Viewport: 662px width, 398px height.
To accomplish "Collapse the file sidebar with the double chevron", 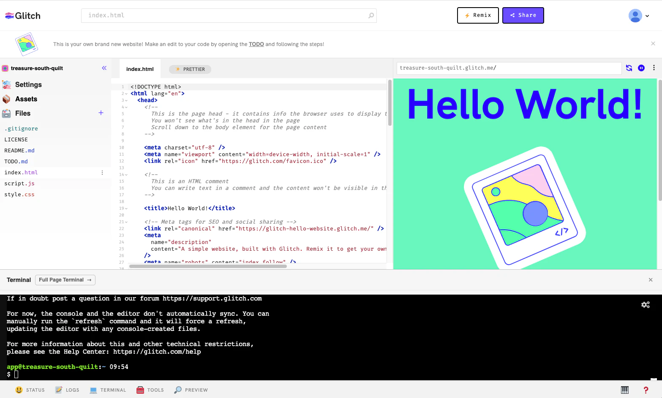I will 104,68.
